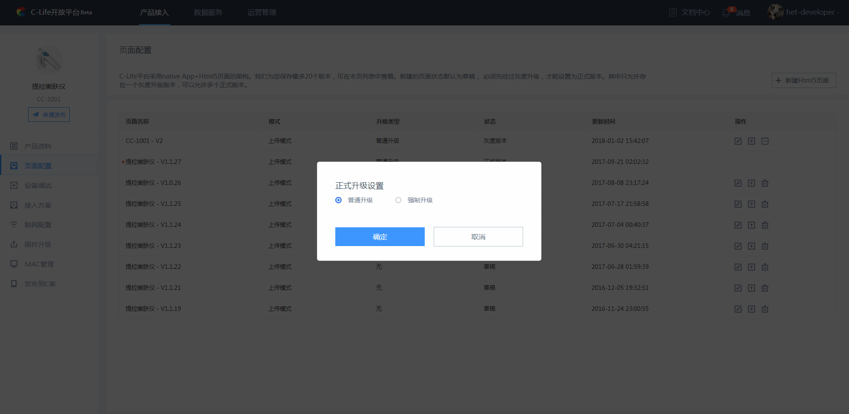
Task: Click edit icon for V1.1.19 row
Action: pyautogui.click(x=738, y=309)
